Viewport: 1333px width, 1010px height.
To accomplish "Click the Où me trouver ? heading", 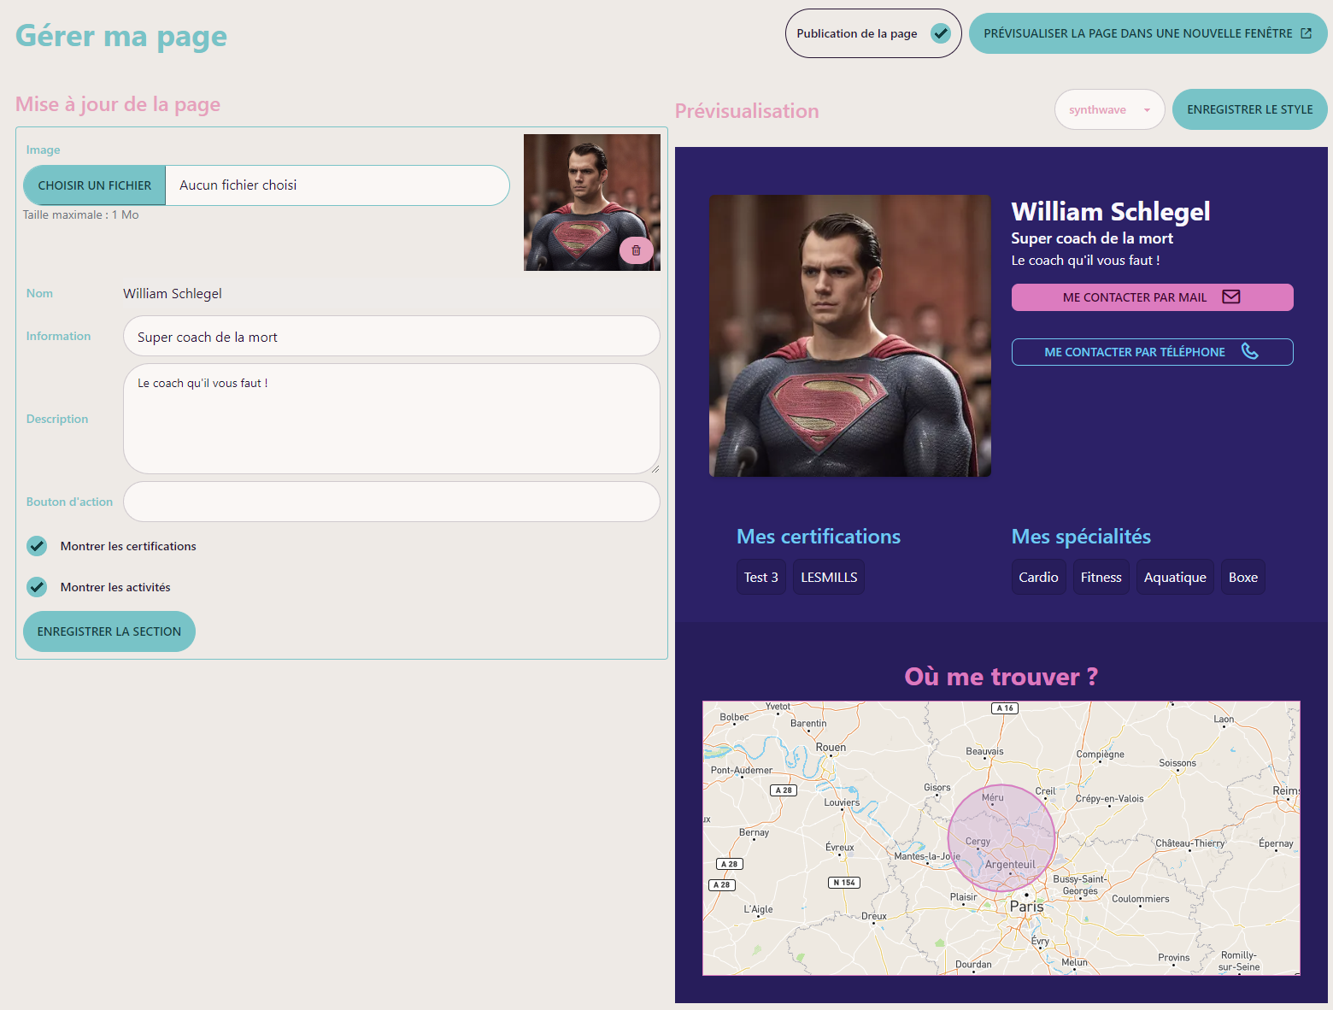I will coord(1001,677).
